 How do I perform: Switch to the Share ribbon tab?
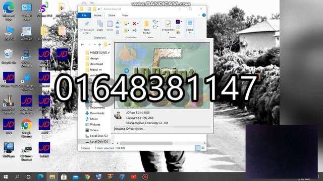(x=112, y=16)
